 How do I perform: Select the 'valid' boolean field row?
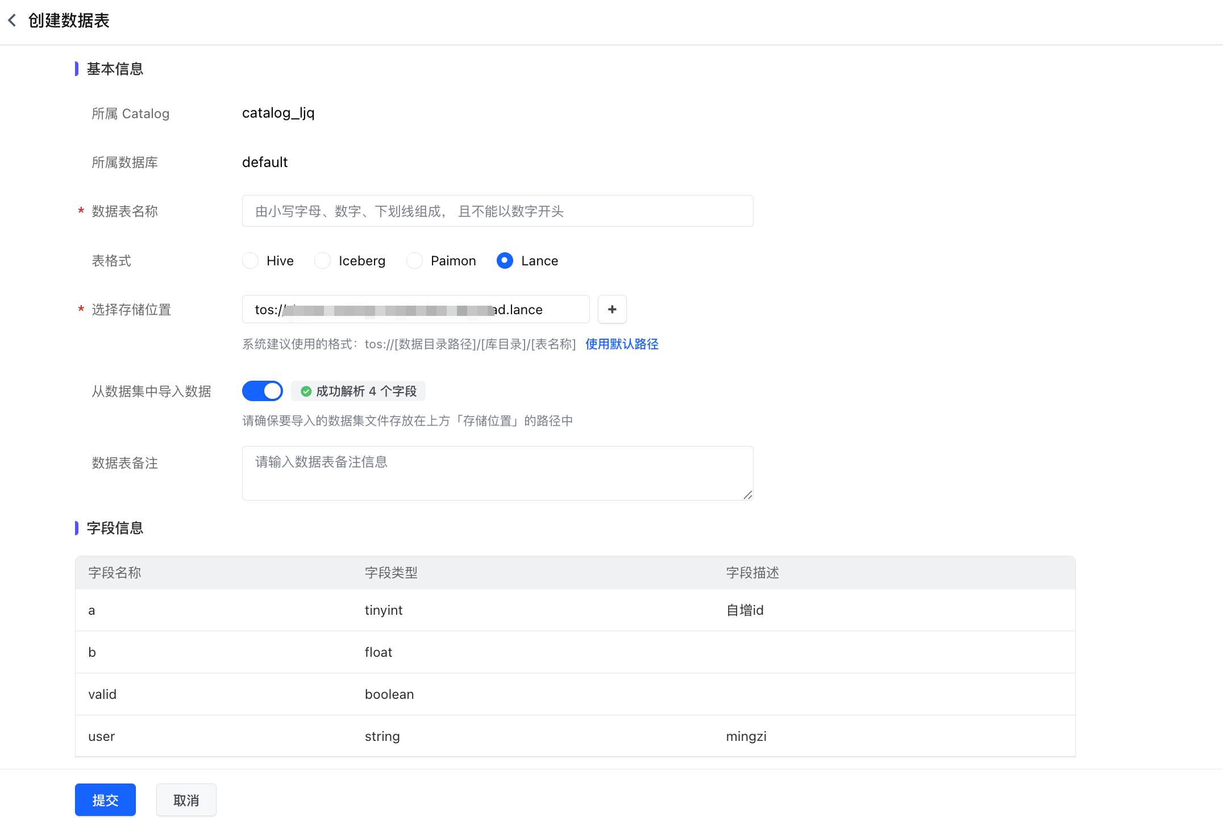click(x=575, y=694)
